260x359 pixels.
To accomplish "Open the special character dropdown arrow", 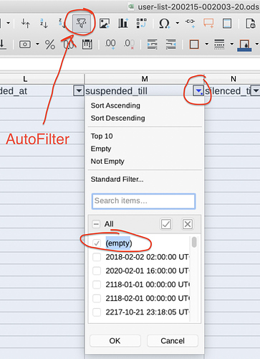I will click(178, 23).
